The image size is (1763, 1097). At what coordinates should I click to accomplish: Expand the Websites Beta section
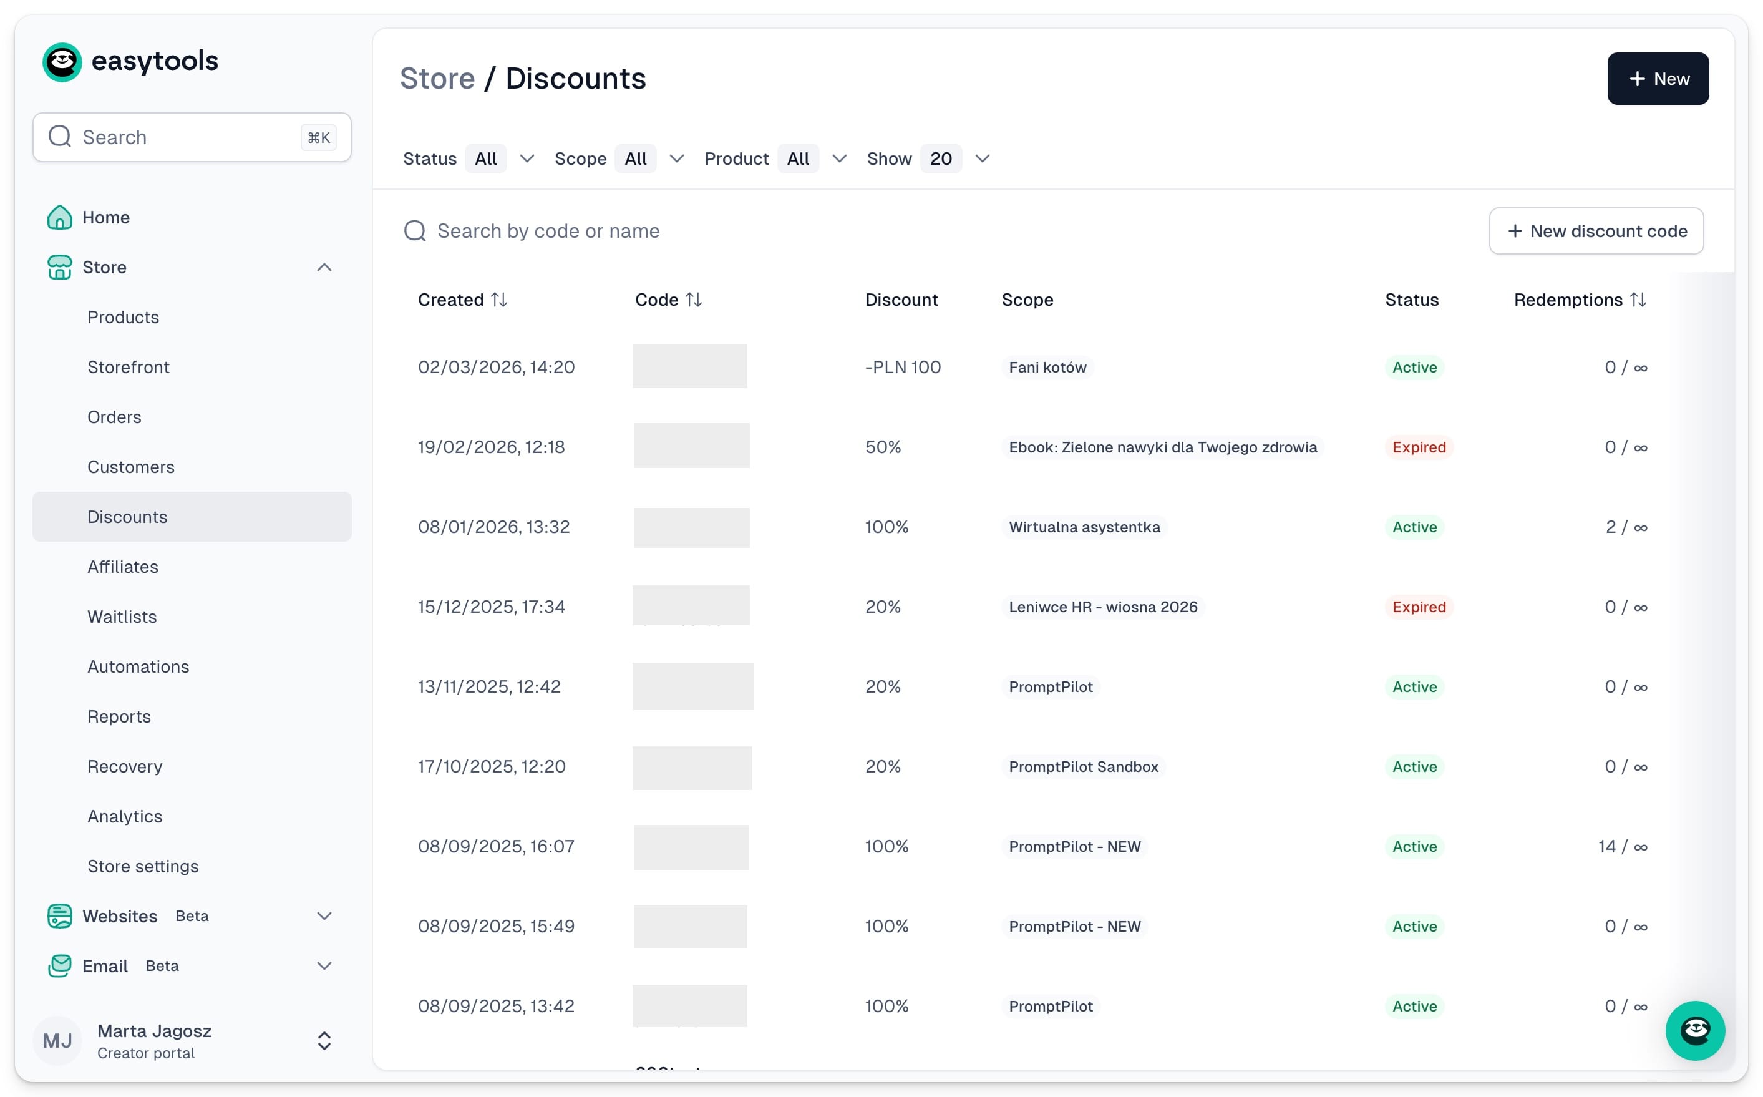[324, 915]
